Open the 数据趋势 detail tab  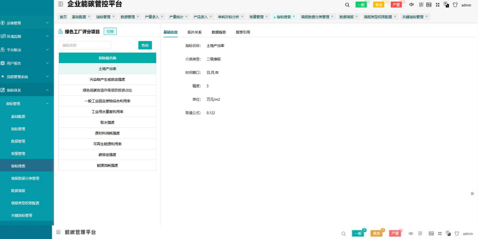point(219,32)
